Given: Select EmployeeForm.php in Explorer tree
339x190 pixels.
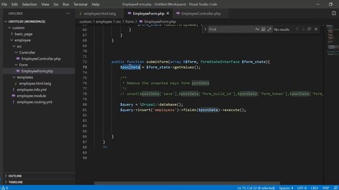Looking at the screenshot, I should click(37, 71).
